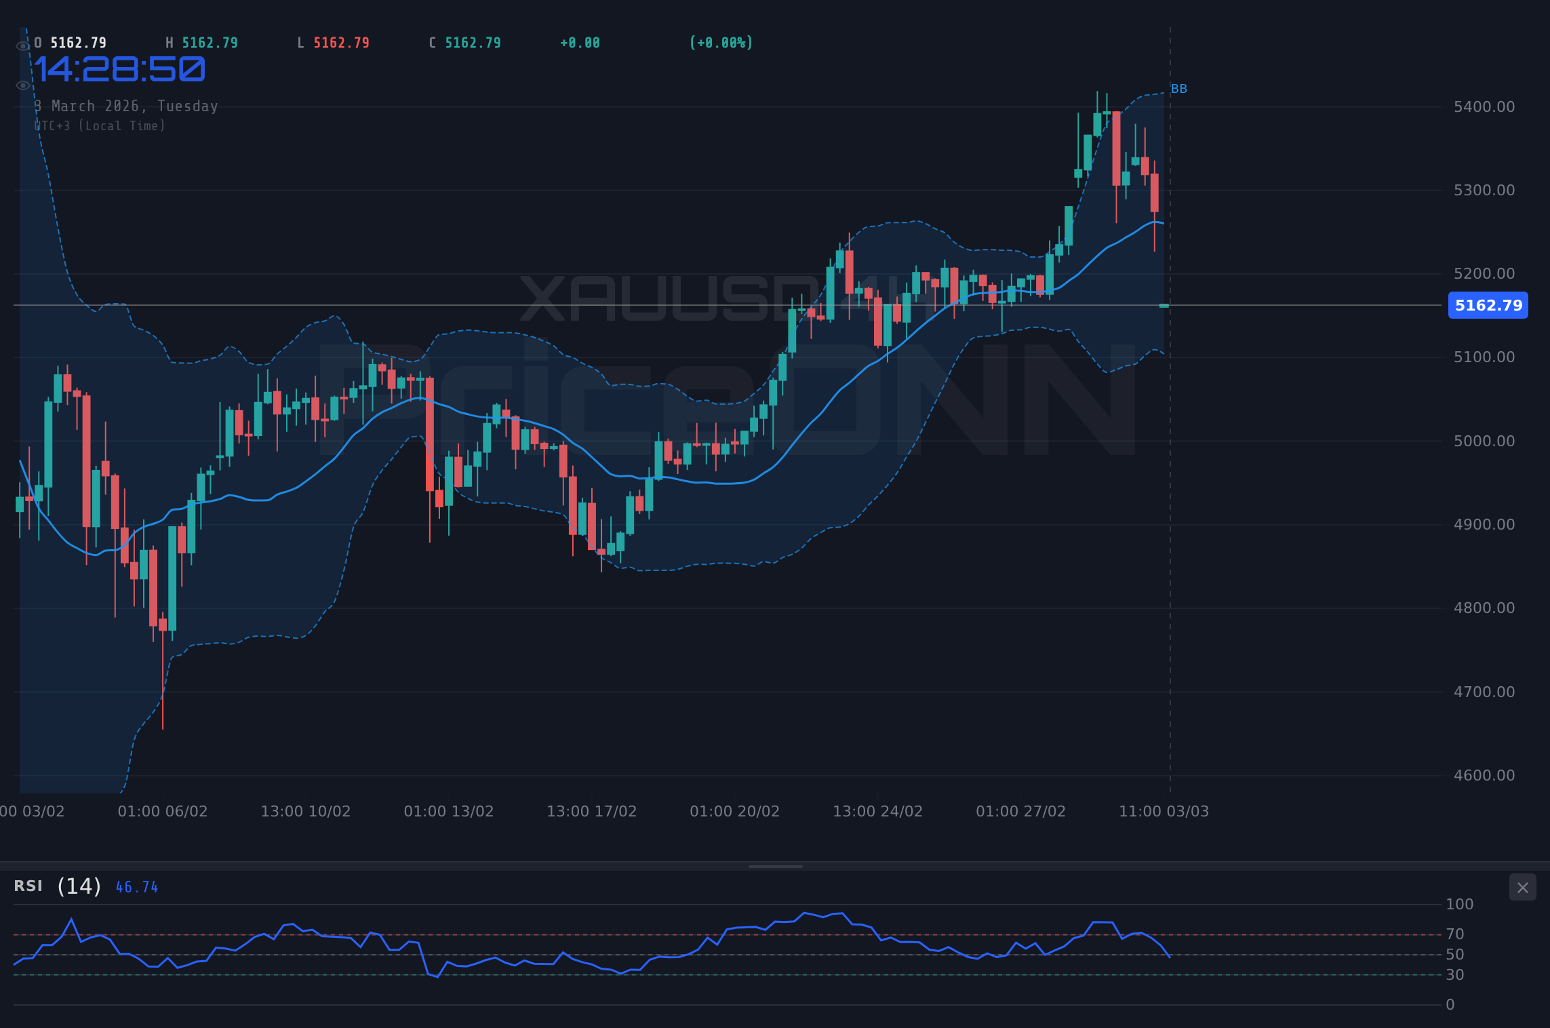Click the UTC+3 (Local Time) timezone label

pos(99,125)
